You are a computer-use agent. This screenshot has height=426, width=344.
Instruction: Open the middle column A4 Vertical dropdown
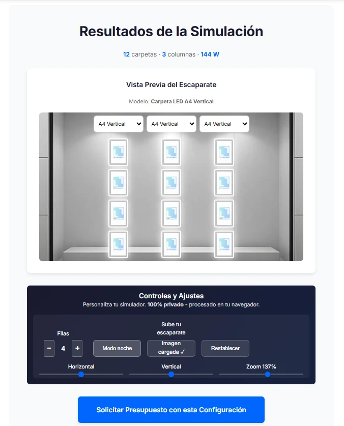pos(171,124)
